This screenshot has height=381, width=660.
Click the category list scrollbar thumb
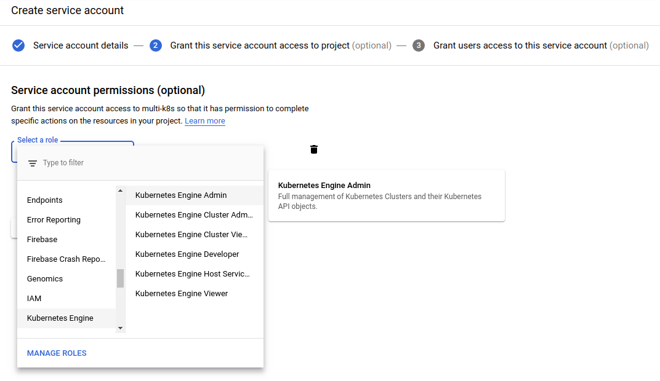click(x=121, y=278)
